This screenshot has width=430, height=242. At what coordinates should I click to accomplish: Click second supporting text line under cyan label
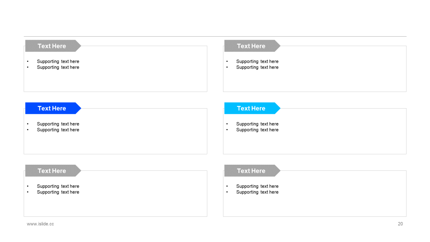(257, 130)
